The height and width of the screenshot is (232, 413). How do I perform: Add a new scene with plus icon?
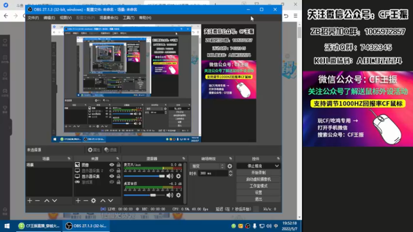[x=30, y=201]
